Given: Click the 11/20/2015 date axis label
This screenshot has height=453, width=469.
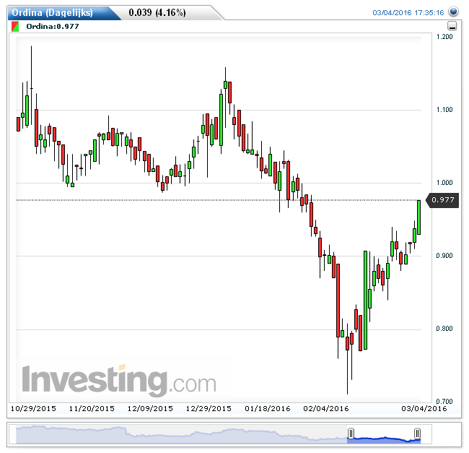Looking at the screenshot, I should 92,409.
